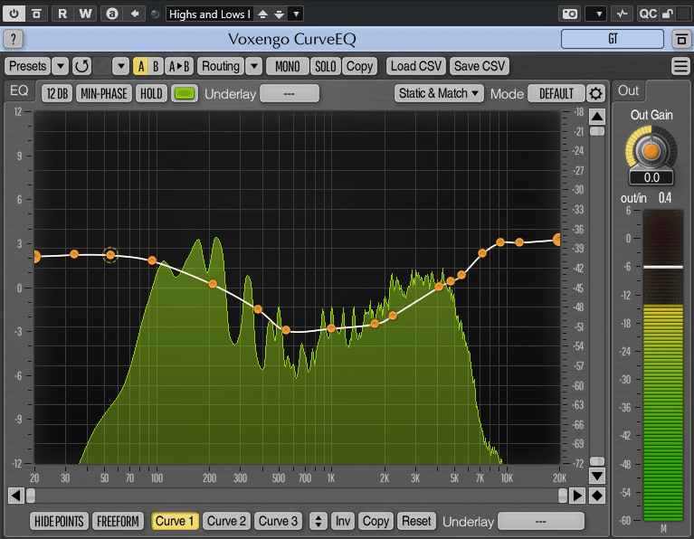The width and height of the screenshot is (694, 539).
Task: Click the side-chain activation icon
Action: [x=622, y=14]
